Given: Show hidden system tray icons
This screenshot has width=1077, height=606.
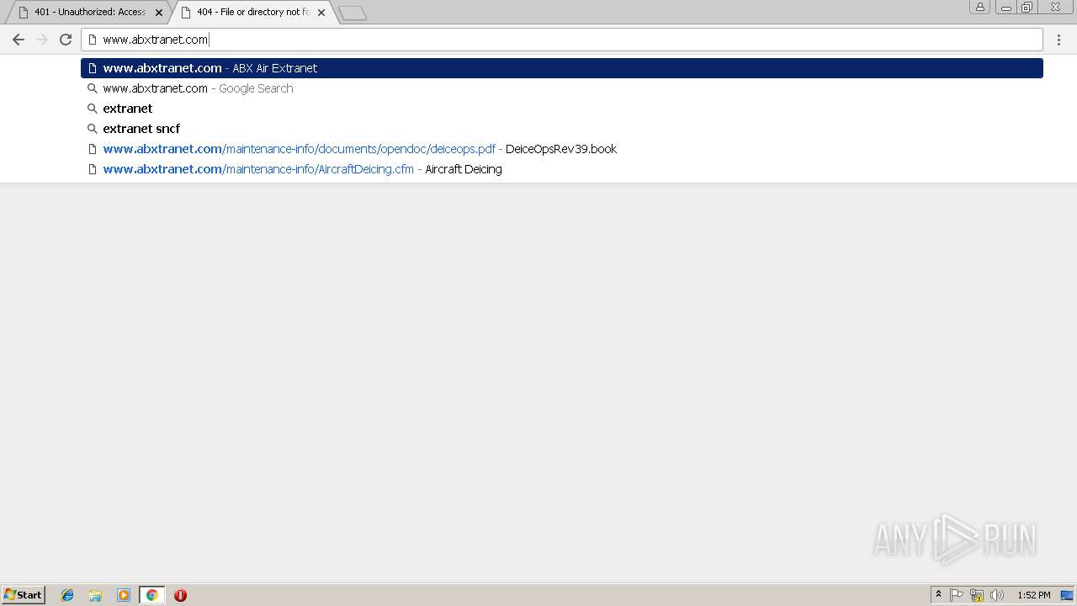Looking at the screenshot, I should click(x=939, y=595).
